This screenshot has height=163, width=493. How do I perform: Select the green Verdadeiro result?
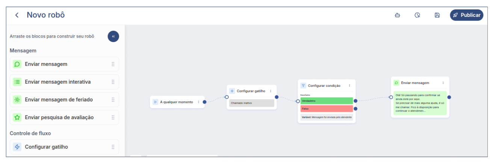coord(327,101)
